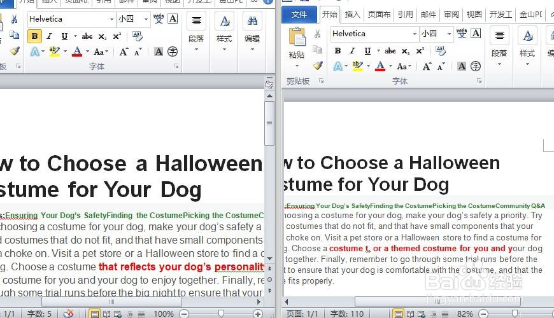Click Format Painter brush in left window

pyautogui.click(x=15, y=51)
